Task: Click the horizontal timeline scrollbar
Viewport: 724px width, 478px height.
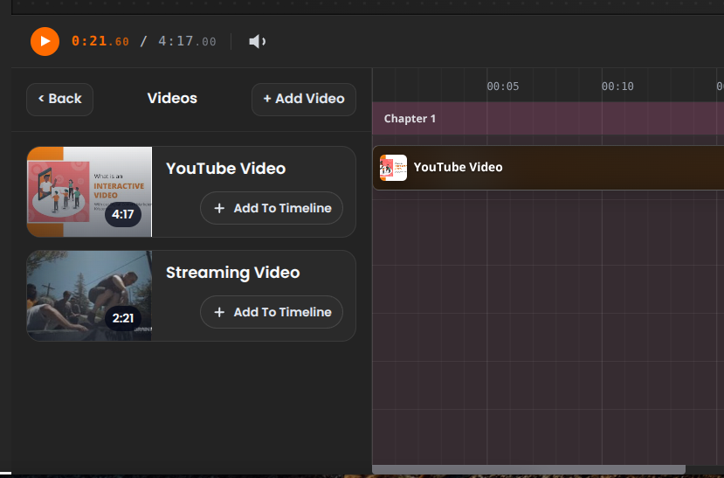Action: point(528,469)
